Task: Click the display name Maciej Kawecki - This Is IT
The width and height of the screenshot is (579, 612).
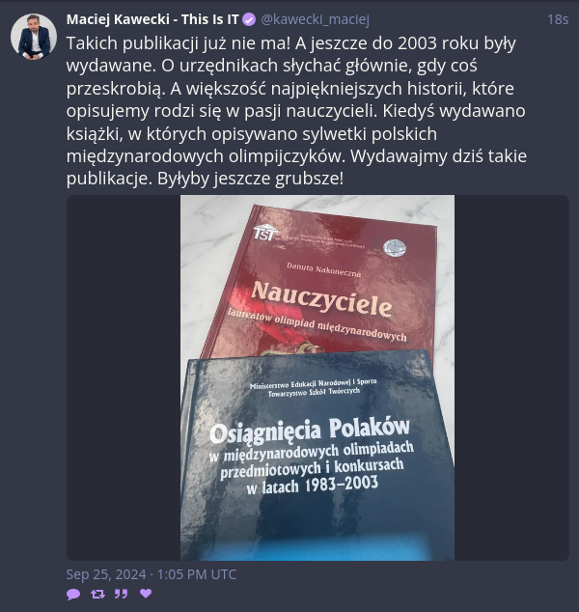Action: [x=152, y=19]
